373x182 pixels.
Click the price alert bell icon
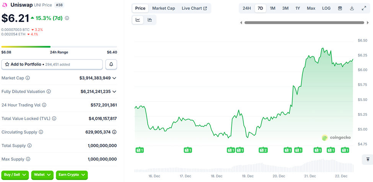coord(111,64)
